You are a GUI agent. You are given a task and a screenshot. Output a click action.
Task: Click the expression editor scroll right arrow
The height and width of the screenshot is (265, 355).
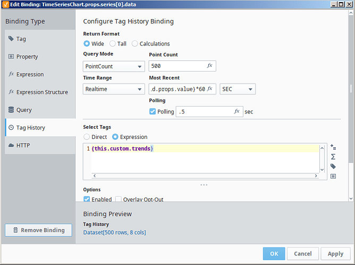click(x=316, y=175)
